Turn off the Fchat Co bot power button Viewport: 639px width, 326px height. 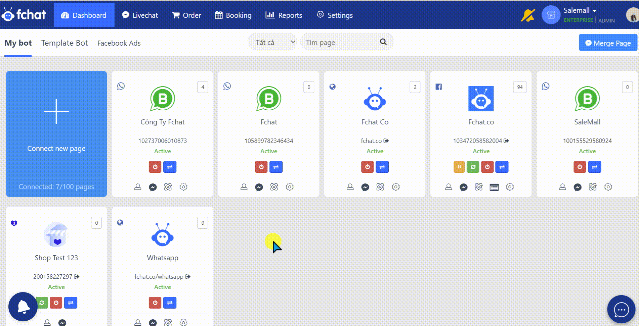click(368, 167)
